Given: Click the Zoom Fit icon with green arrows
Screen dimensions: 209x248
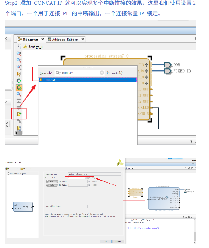Looking at the screenshot, I should point(19,81).
